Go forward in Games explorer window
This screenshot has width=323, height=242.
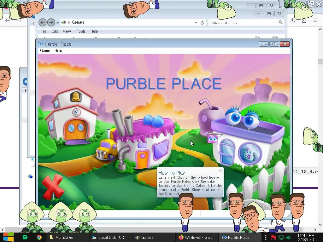tap(51, 22)
